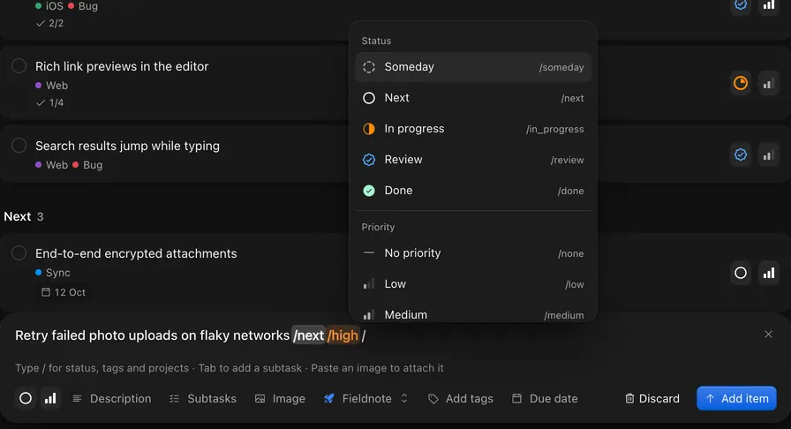Discard the draft item
The width and height of the screenshot is (791, 429).
652,399
